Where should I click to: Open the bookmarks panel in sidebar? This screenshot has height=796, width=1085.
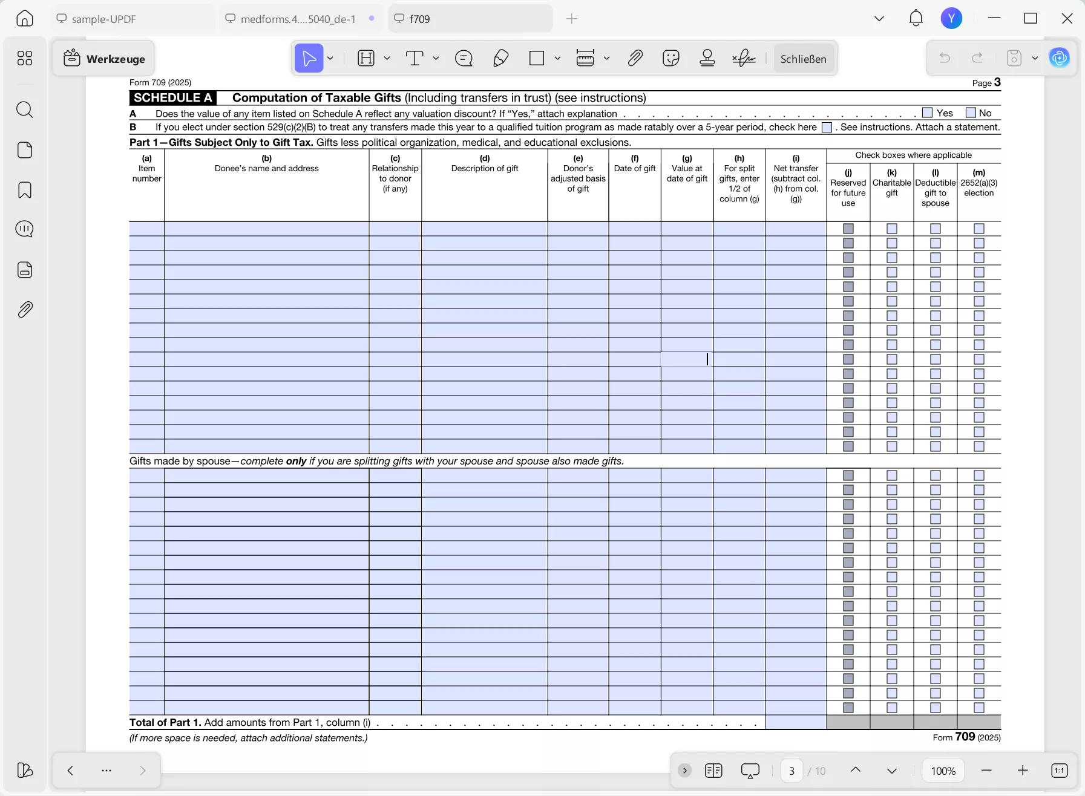tap(25, 190)
